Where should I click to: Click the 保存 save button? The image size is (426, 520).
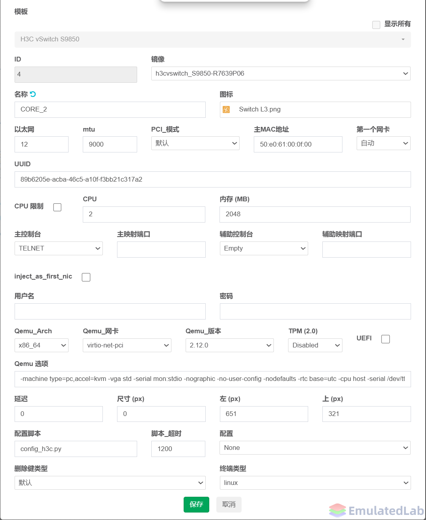[196, 505]
